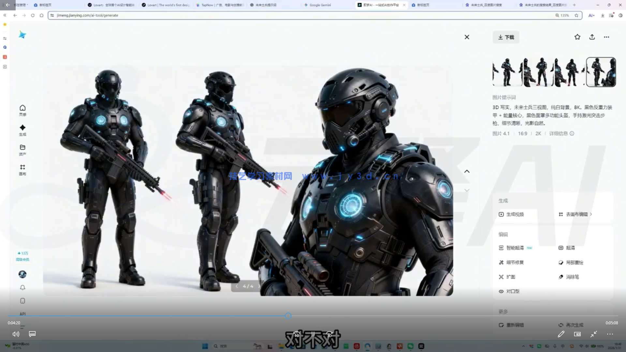
Task: Open the 智能超清 smart upscale tool
Action: [514, 248]
